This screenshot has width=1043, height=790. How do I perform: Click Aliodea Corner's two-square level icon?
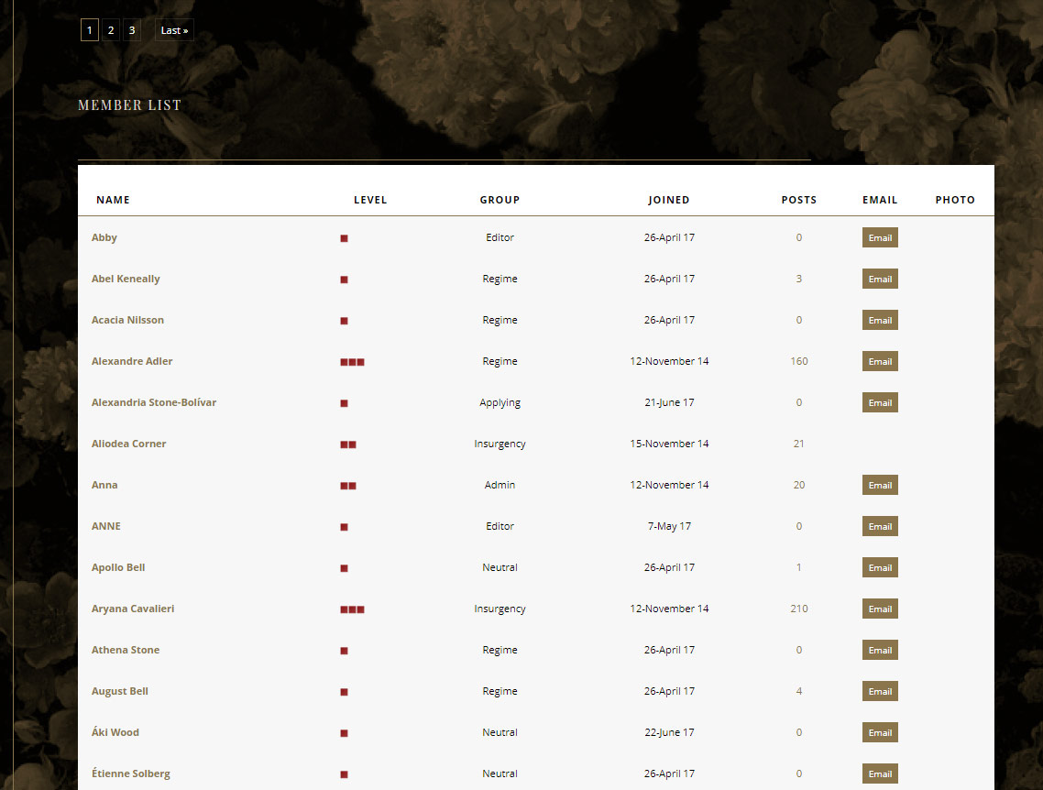(x=348, y=444)
